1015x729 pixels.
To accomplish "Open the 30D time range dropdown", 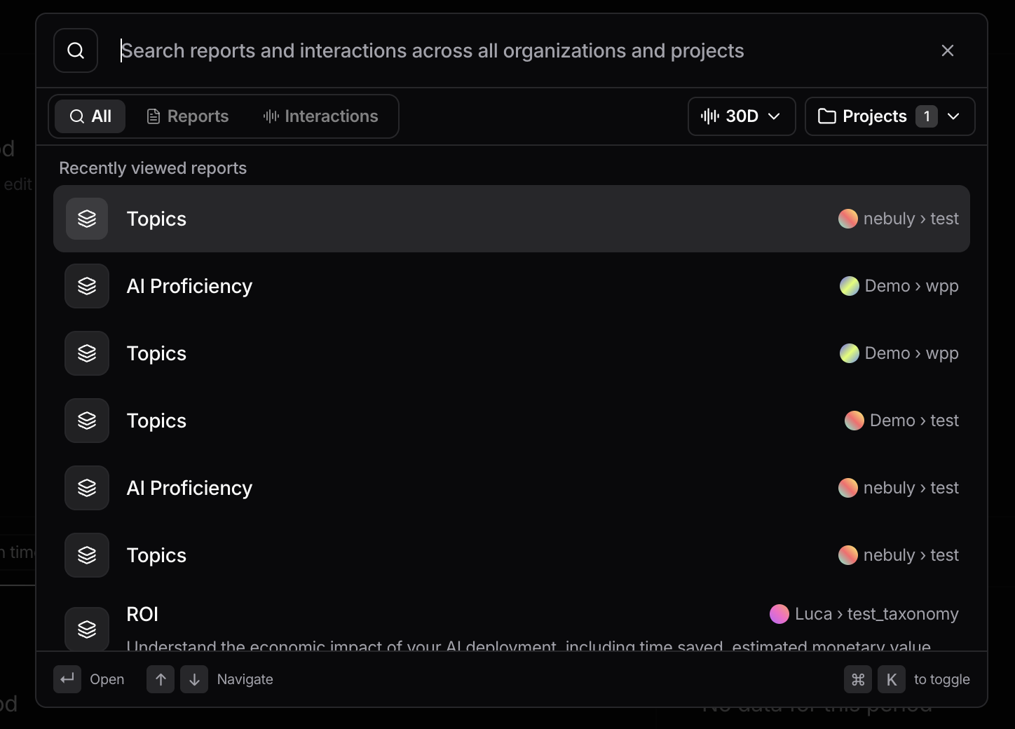I will 742,116.
